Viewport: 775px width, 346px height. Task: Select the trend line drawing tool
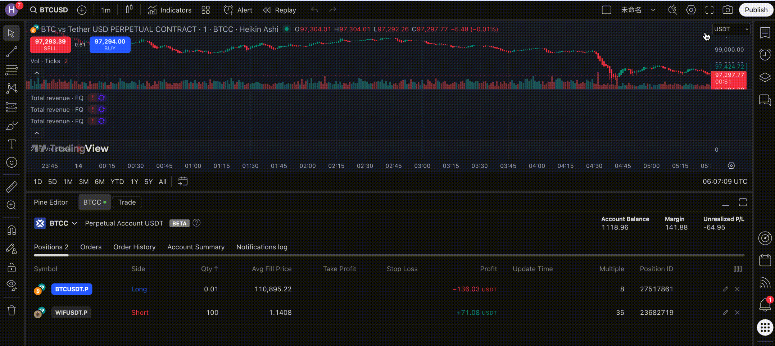tap(12, 52)
